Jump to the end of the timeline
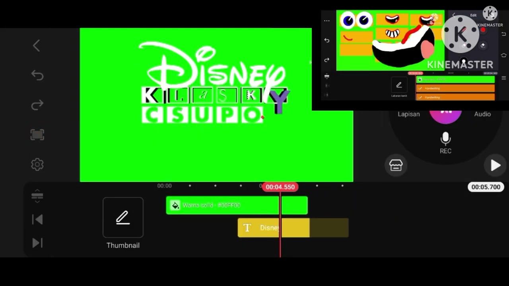509x286 pixels. click(x=37, y=243)
